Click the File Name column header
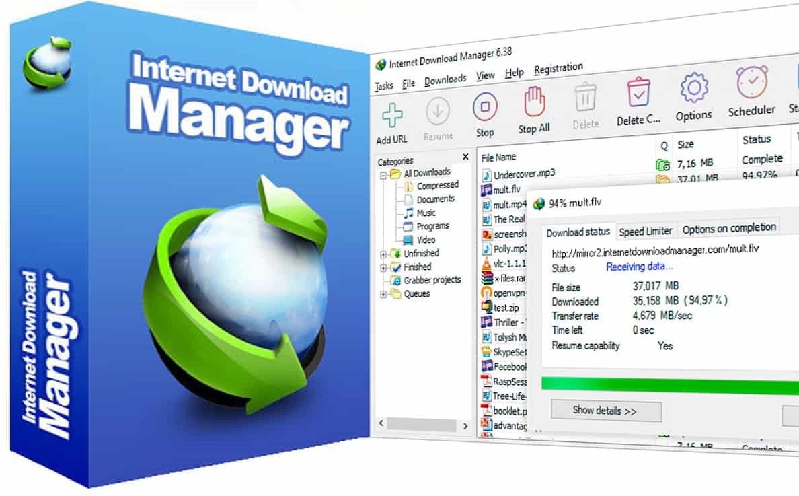The height and width of the screenshot is (496, 799). point(498,157)
